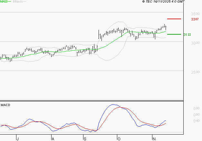The height and width of the screenshot is (141, 202).
Task: Click the TEC 16/11/2025 copyright text
Action: click(163, 2)
